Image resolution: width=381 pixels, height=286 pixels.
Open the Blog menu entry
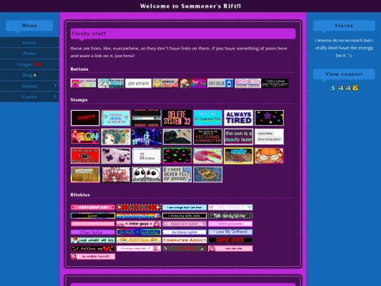(30, 75)
